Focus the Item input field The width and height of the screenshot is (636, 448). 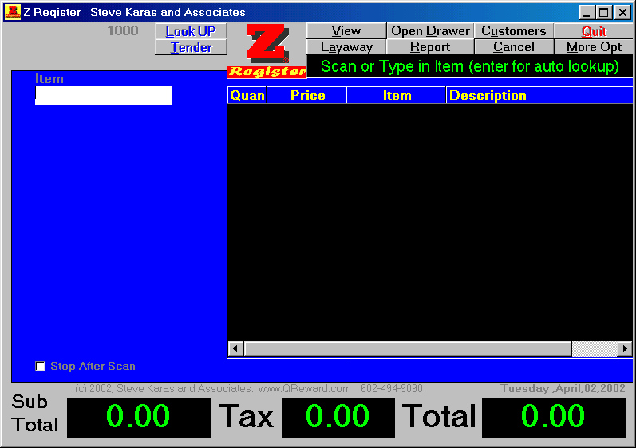[x=104, y=96]
